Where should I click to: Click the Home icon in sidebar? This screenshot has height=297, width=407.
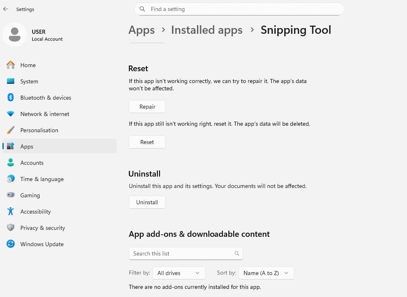(11, 65)
